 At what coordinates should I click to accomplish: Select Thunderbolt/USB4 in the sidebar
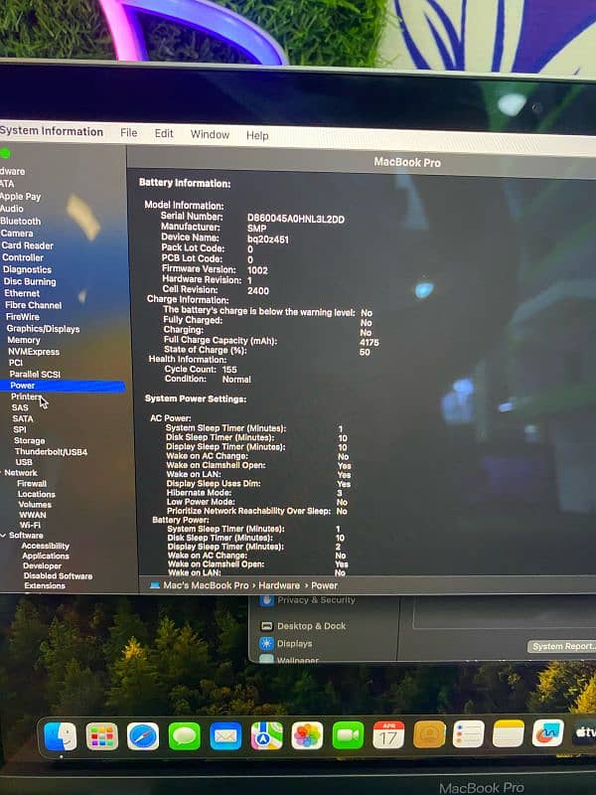click(51, 451)
